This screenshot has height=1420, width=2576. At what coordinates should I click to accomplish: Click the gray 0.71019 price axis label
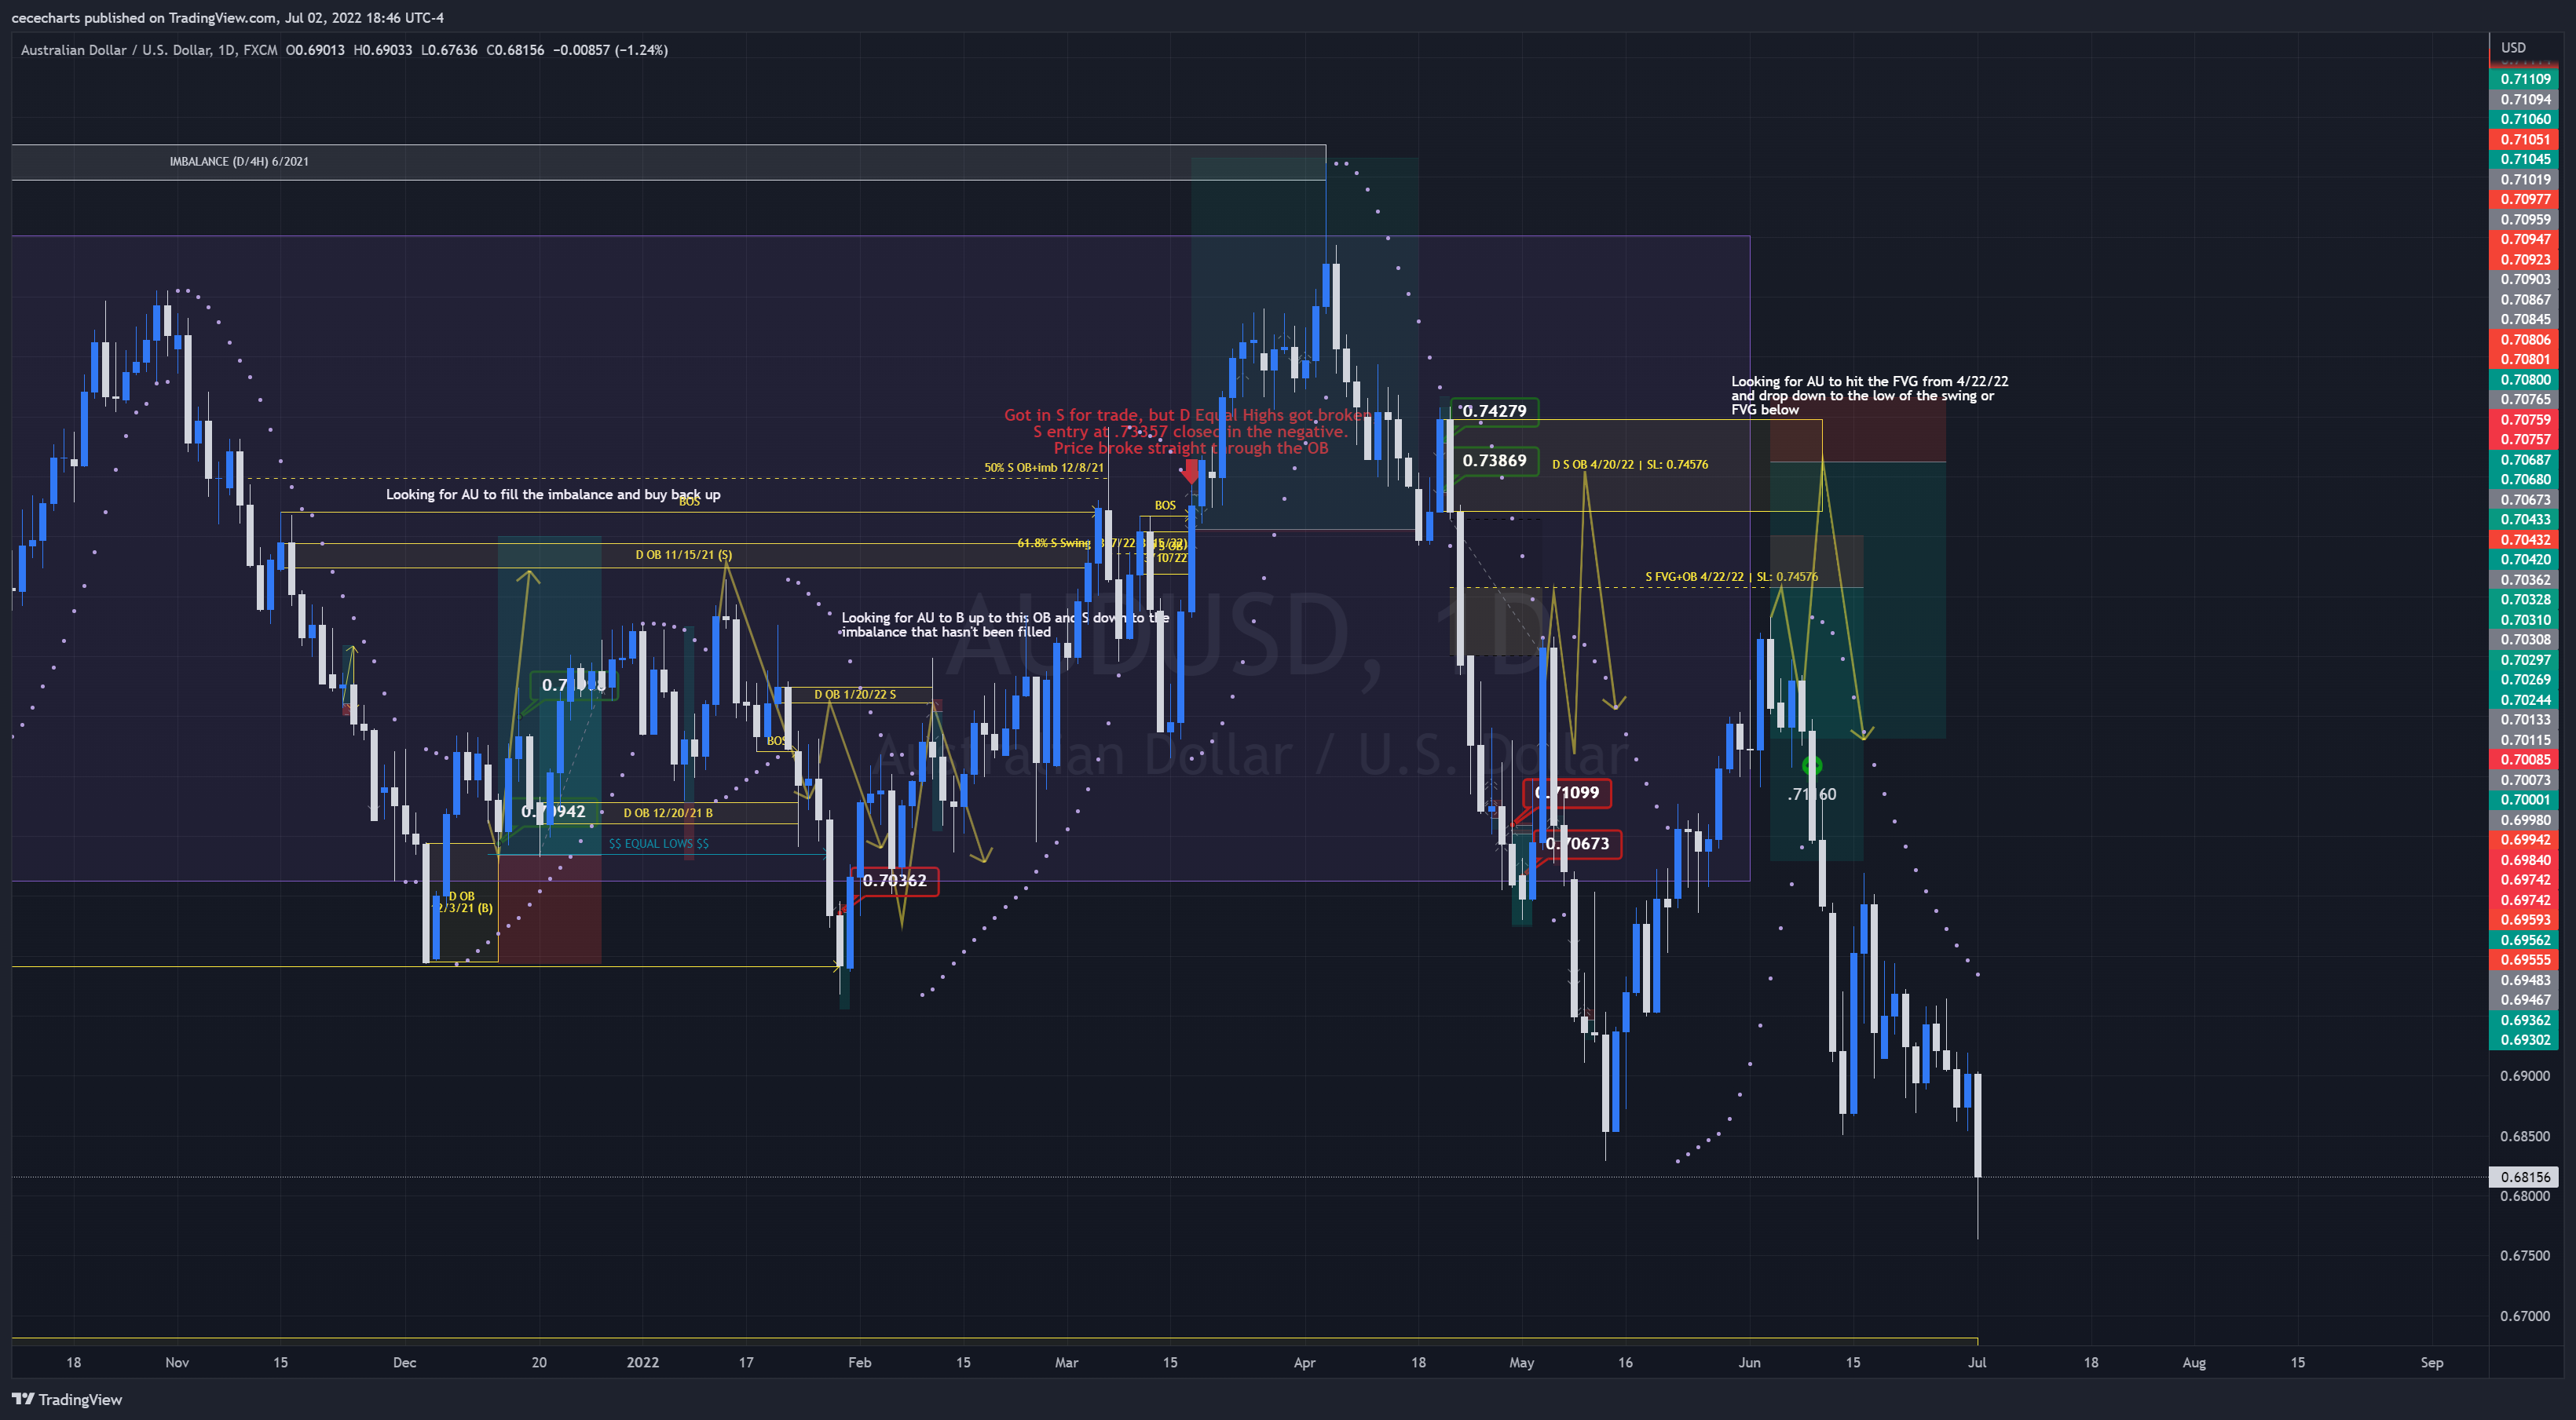[2524, 179]
